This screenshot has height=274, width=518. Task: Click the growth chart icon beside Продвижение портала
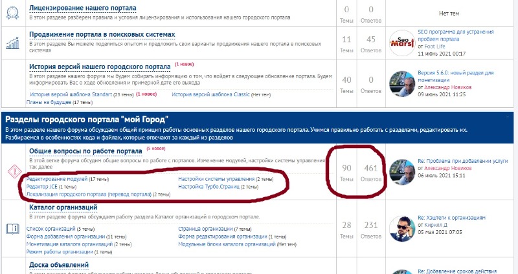point(12,43)
